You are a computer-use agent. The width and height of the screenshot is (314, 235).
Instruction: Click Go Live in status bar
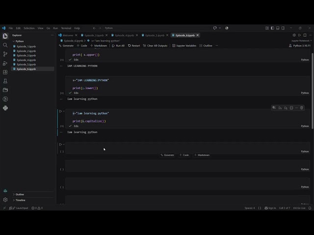[x=299, y=208]
